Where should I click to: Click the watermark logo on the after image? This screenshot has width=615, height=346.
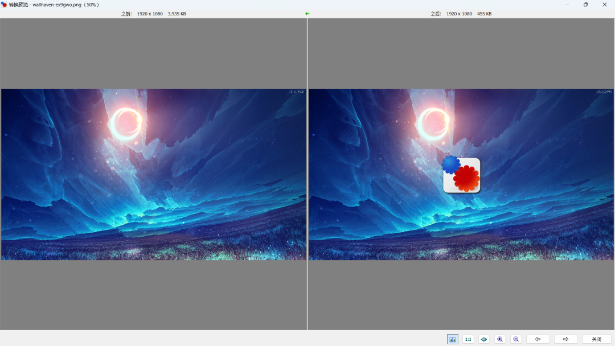461,174
